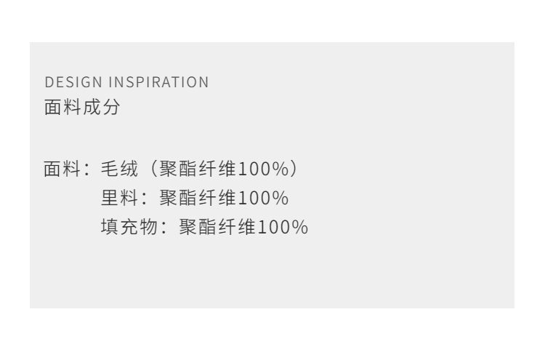Click the 面料 label before the colon

(60, 170)
